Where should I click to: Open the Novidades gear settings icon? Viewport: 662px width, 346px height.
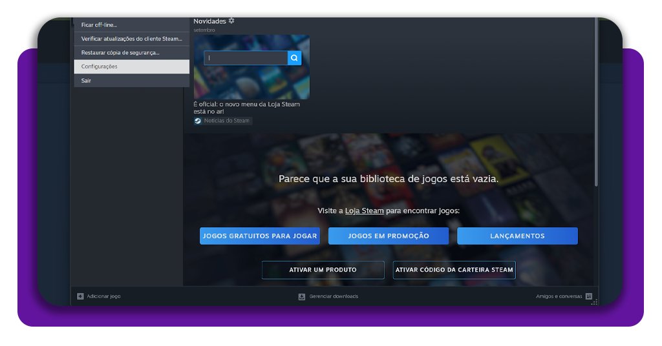231,21
